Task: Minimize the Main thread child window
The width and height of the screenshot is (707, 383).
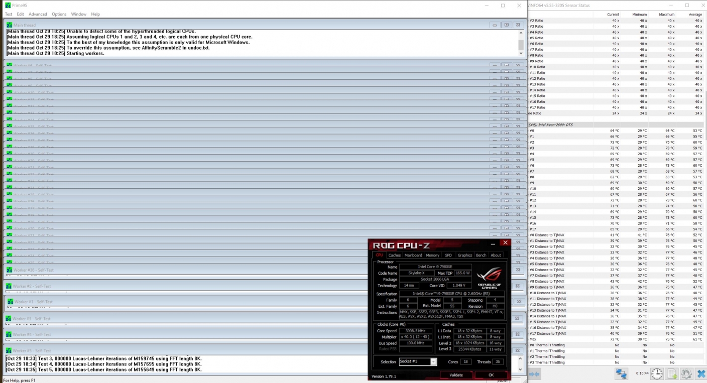Action: (495, 25)
